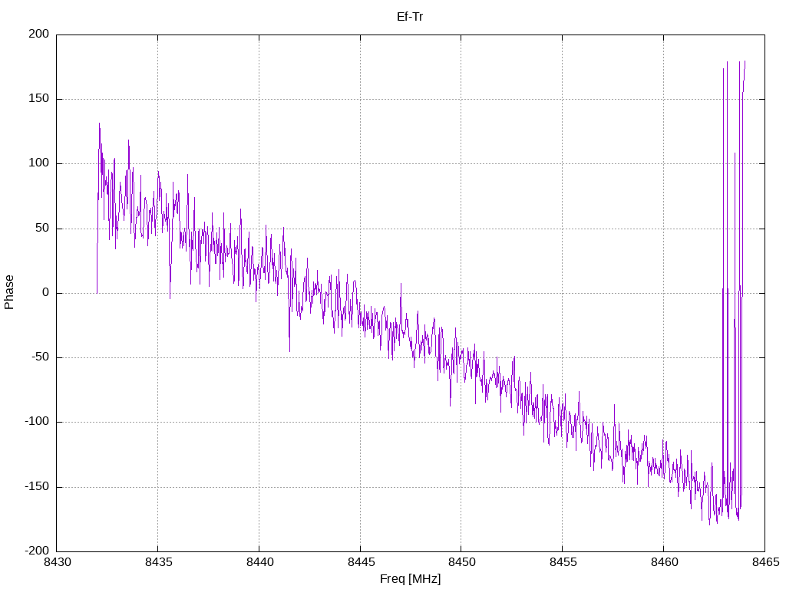Viewport: 786px width, 589px height.
Task: Click the -150 y-axis tick label
Action: (x=38, y=486)
